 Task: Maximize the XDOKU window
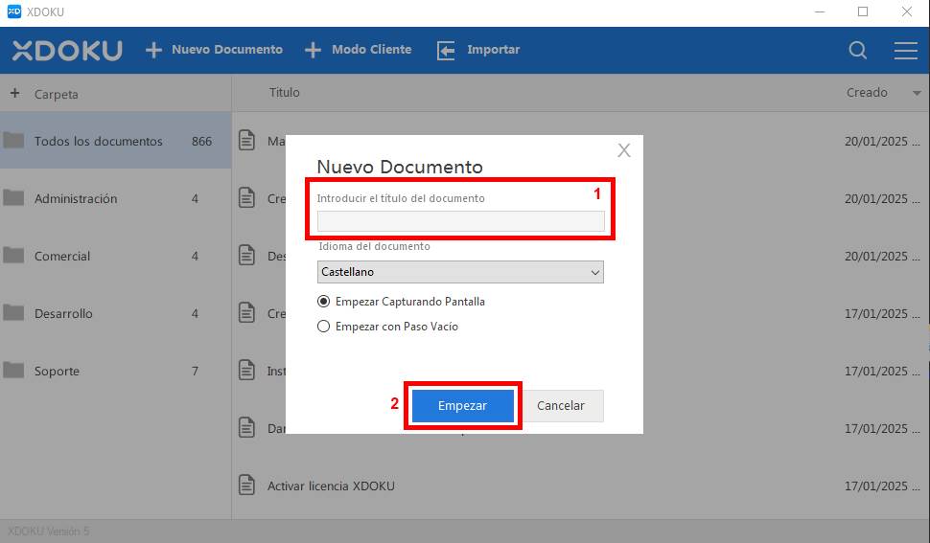coord(863,11)
